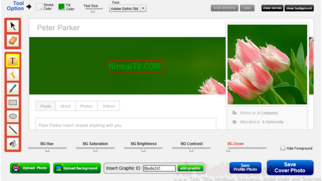
Task: Select the arrow pointer tool
Action: 13,26
